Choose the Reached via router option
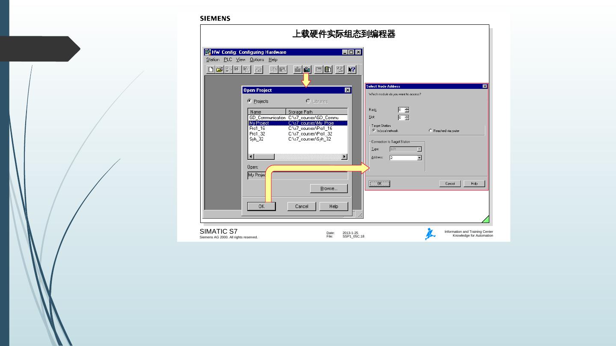616x346 pixels. [430, 131]
